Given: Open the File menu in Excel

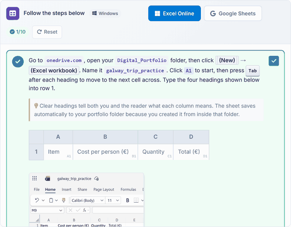Looking at the screenshot, I should click(x=37, y=189).
